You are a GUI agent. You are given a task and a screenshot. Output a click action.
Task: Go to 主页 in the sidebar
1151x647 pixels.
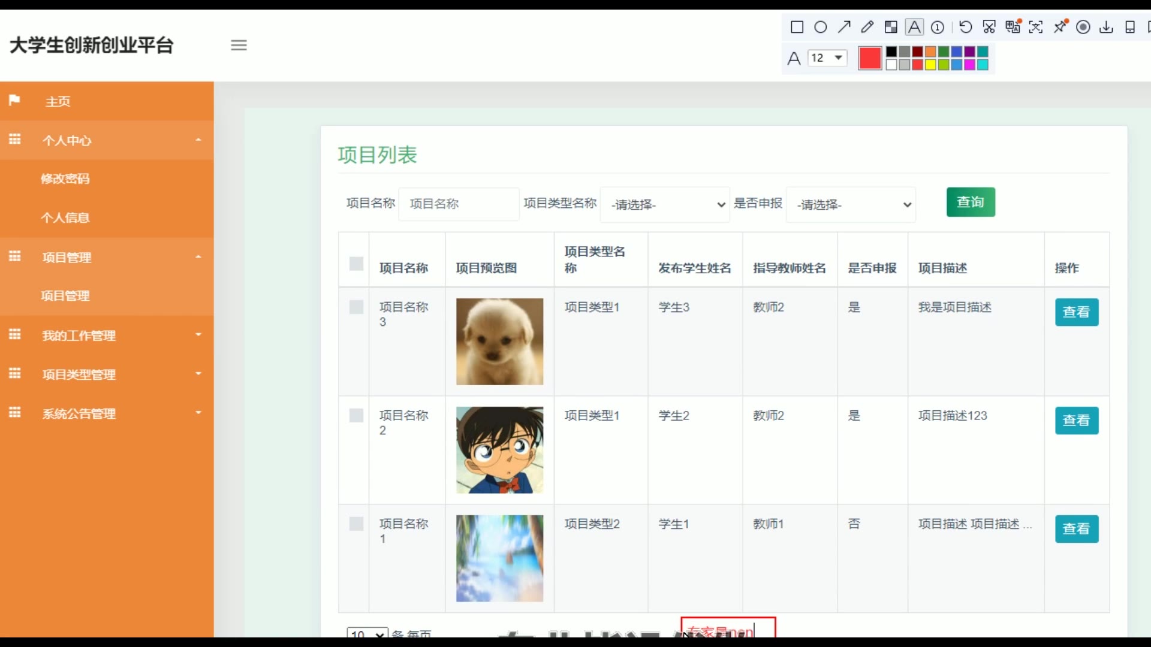click(58, 101)
